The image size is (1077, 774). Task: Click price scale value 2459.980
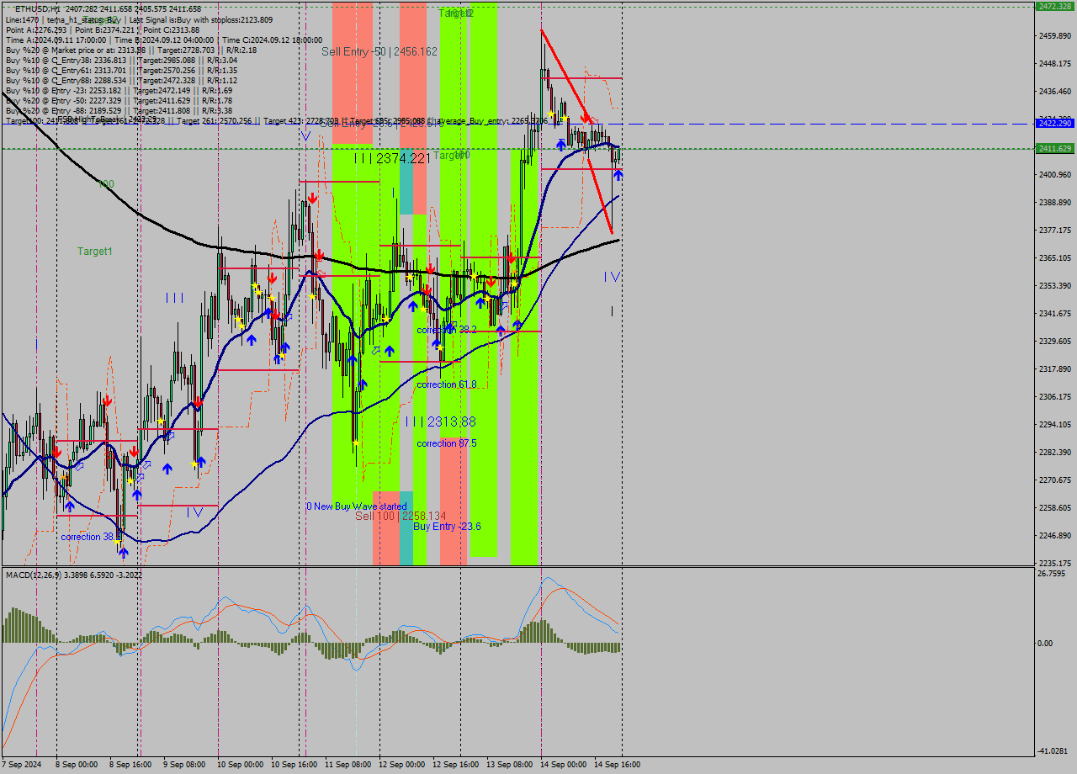tap(1054, 36)
